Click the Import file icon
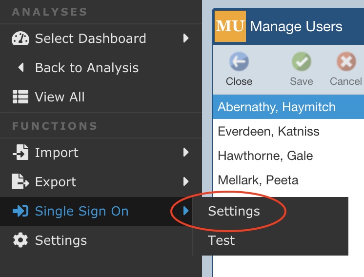The height and width of the screenshot is (277, 364). [20, 152]
